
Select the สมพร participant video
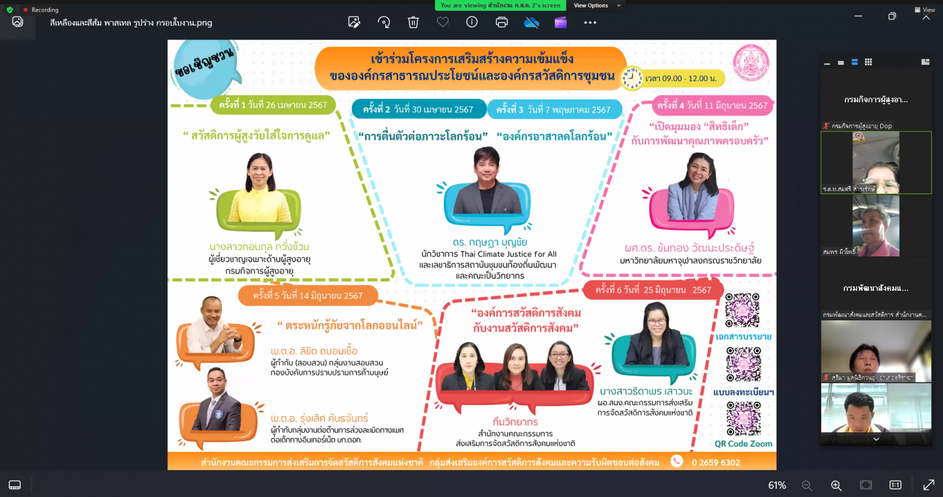click(x=876, y=226)
